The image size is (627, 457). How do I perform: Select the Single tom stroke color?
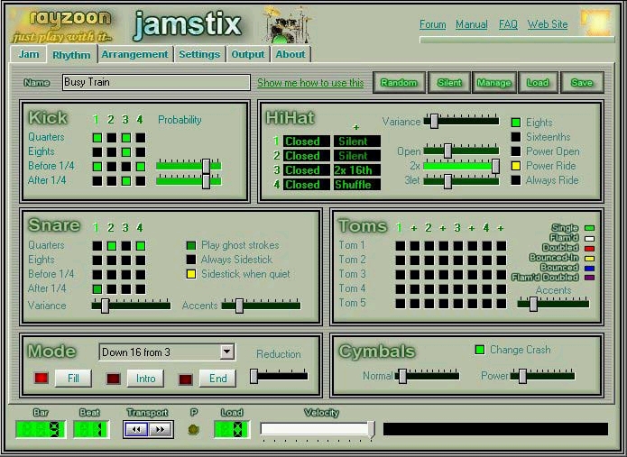coord(589,228)
